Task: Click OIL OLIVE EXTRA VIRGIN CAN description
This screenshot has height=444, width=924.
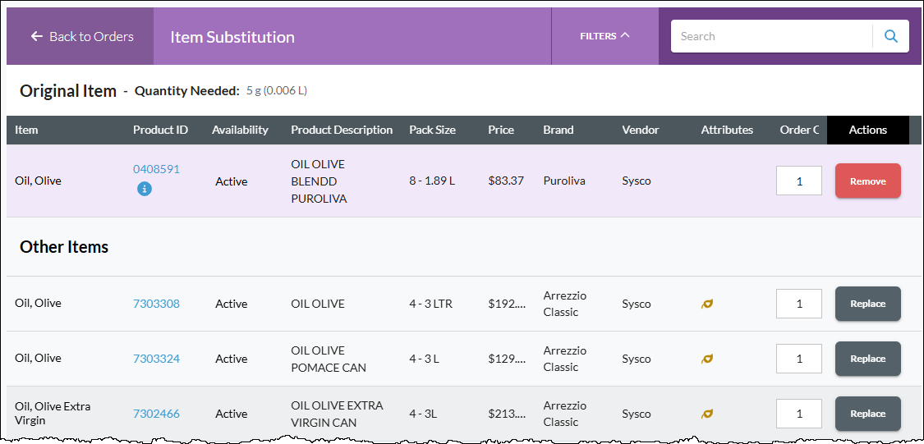Action: [337, 414]
